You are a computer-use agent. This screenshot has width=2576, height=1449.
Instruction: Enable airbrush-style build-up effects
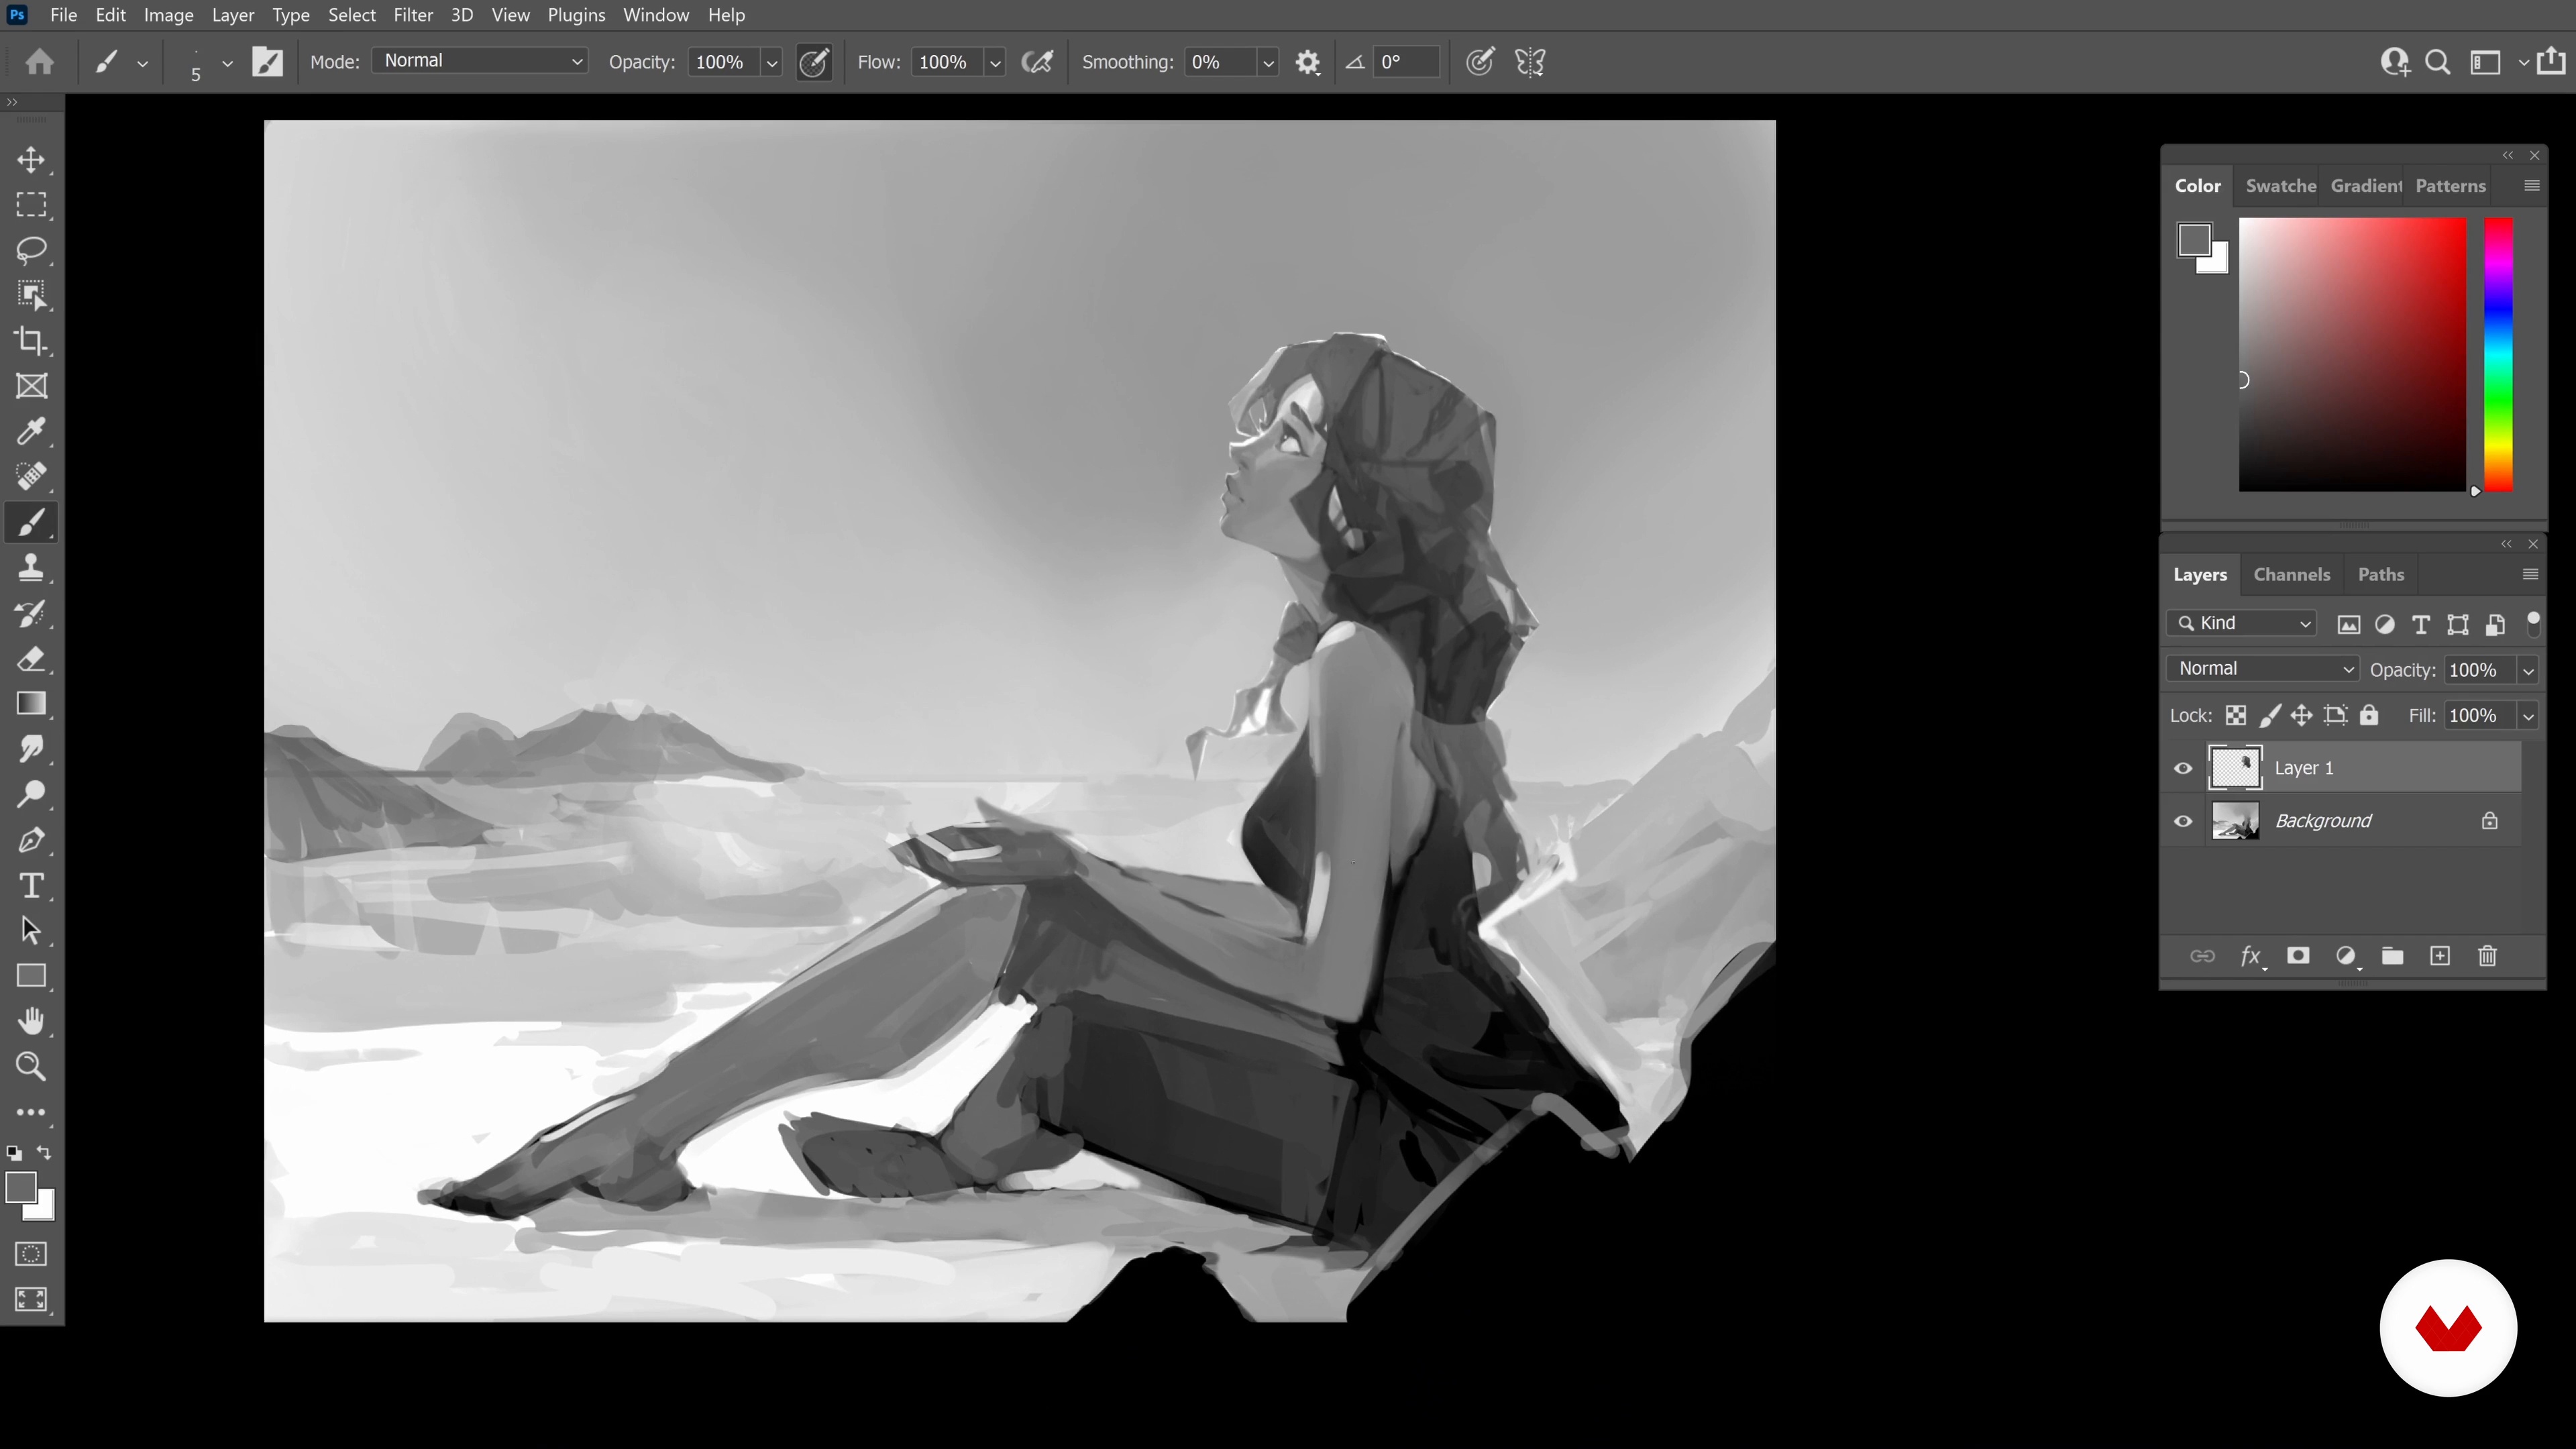[x=1037, y=62]
